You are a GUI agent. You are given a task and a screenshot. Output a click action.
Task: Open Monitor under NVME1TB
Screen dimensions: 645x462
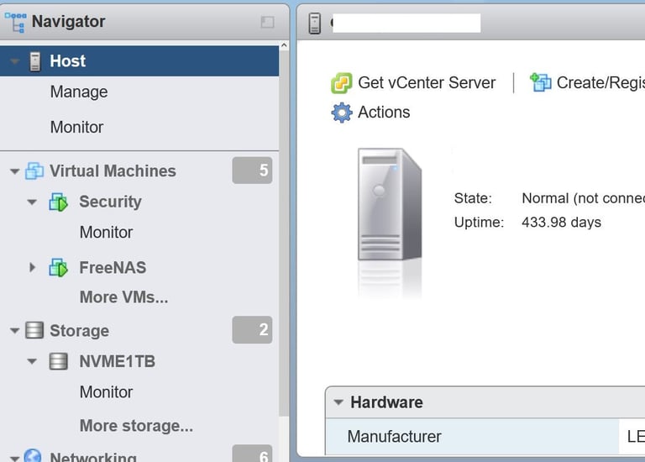106,392
